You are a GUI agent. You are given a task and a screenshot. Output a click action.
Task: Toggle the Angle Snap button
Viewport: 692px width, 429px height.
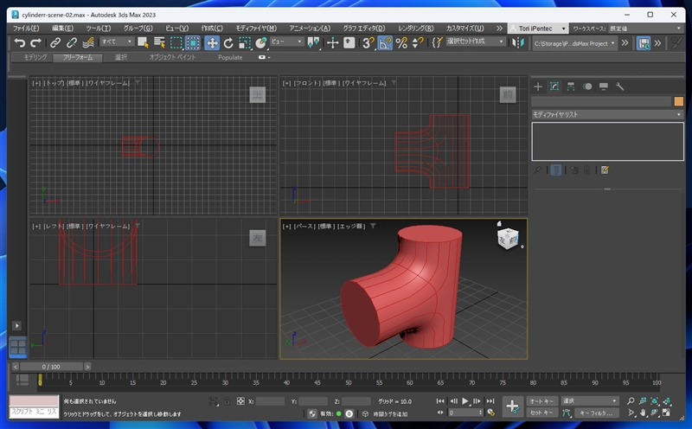tap(385, 42)
